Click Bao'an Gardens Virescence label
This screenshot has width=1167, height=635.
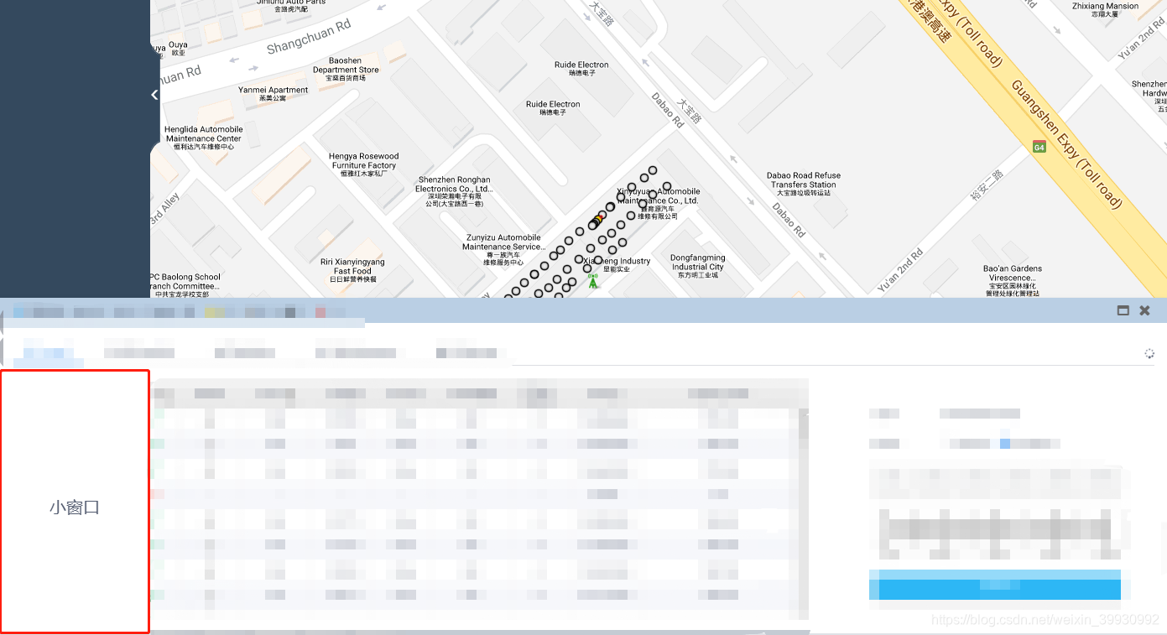click(x=1013, y=282)
